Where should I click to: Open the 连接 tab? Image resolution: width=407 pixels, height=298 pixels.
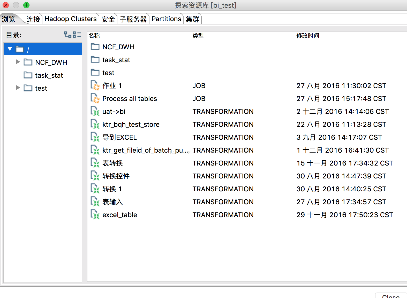point(33,19)
